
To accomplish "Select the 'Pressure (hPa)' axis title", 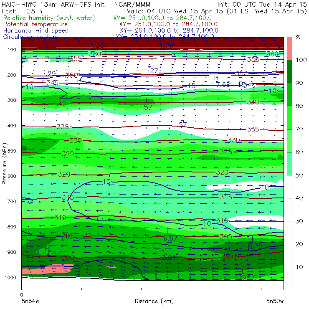I will tap(5, 164).
